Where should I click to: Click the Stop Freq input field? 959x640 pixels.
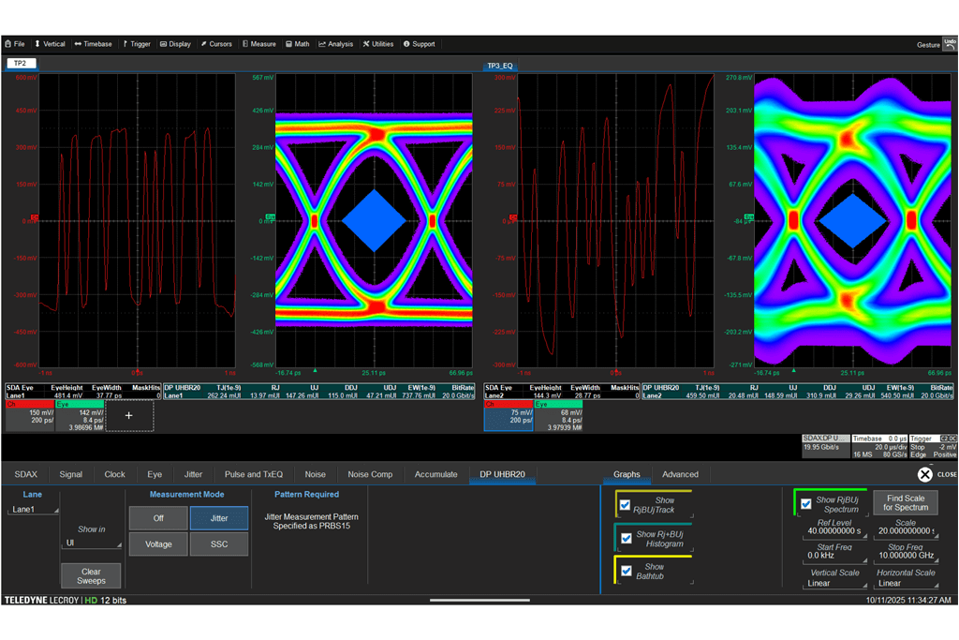coord(905,556)
